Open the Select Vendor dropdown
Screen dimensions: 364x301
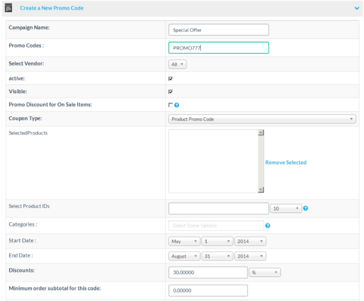[x=177, y=64]
